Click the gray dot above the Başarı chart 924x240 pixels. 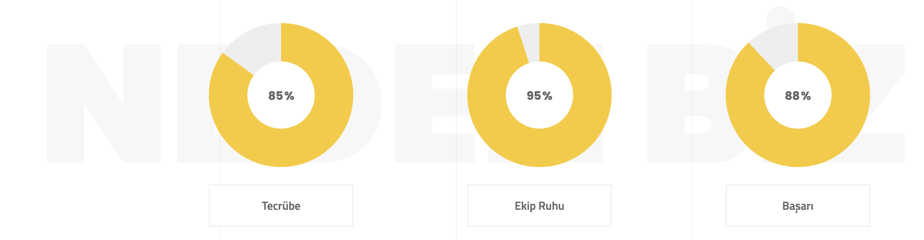[x=780, y=14]
